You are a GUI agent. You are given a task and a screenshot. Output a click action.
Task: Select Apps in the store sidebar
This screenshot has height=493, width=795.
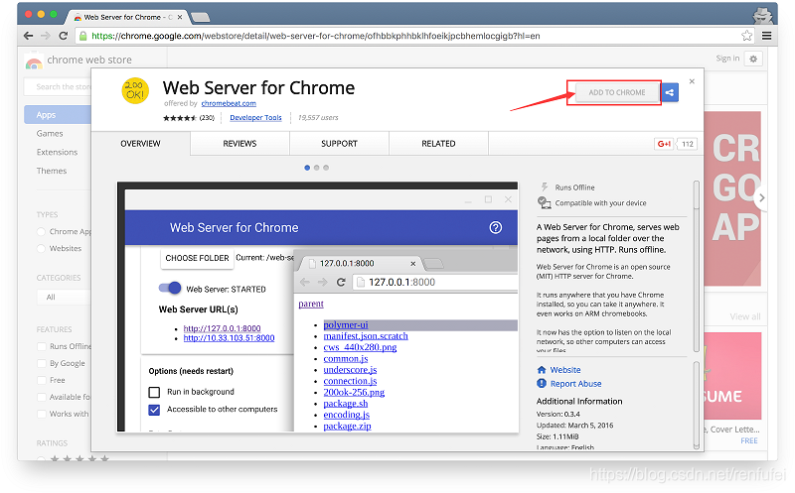(58, 115)
